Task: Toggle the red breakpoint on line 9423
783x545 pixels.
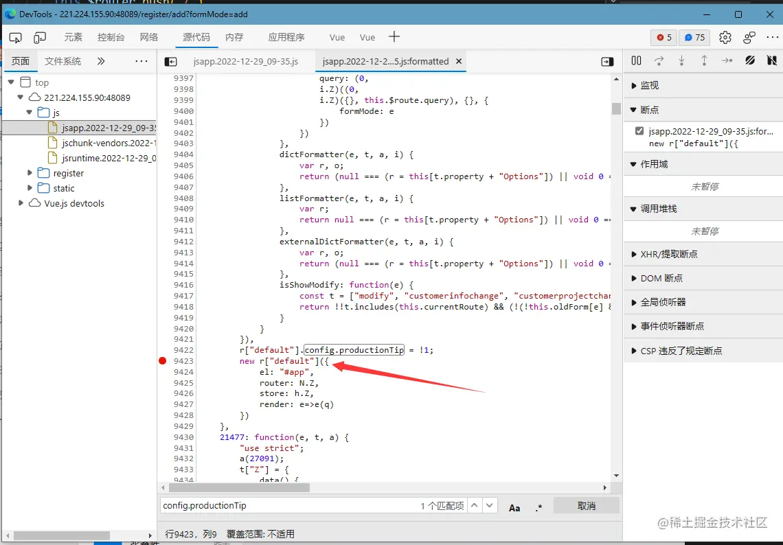Action: click(162, 361)
